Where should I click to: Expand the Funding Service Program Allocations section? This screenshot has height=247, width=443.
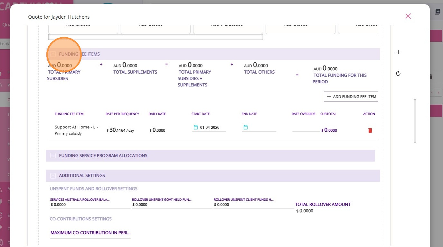(x=53, y=156)
